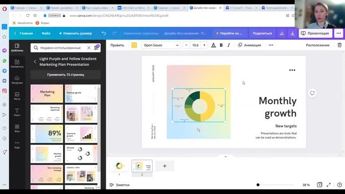Select the Monthly growth heading text

pyautogui.click(x=278, y=107)
